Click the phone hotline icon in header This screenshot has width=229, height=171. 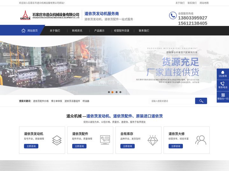click(x=173, y=15)
